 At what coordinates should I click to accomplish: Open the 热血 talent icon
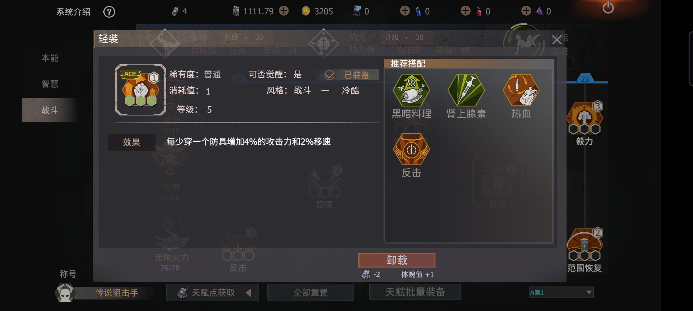(521, 90)
